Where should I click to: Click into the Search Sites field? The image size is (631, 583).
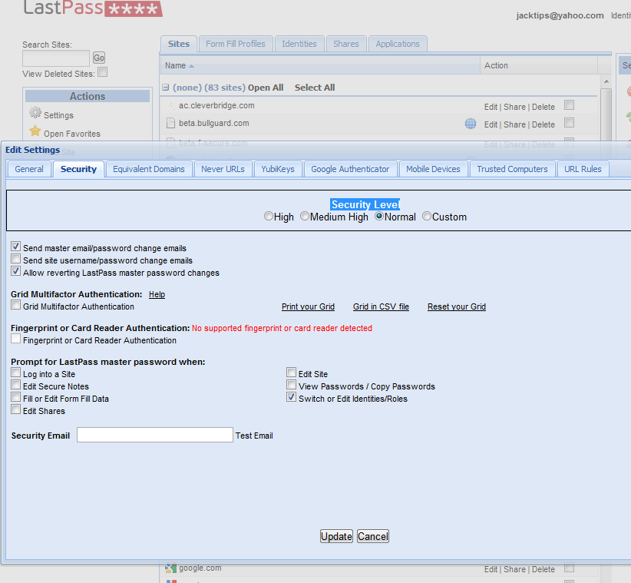[x=56, y=58]
